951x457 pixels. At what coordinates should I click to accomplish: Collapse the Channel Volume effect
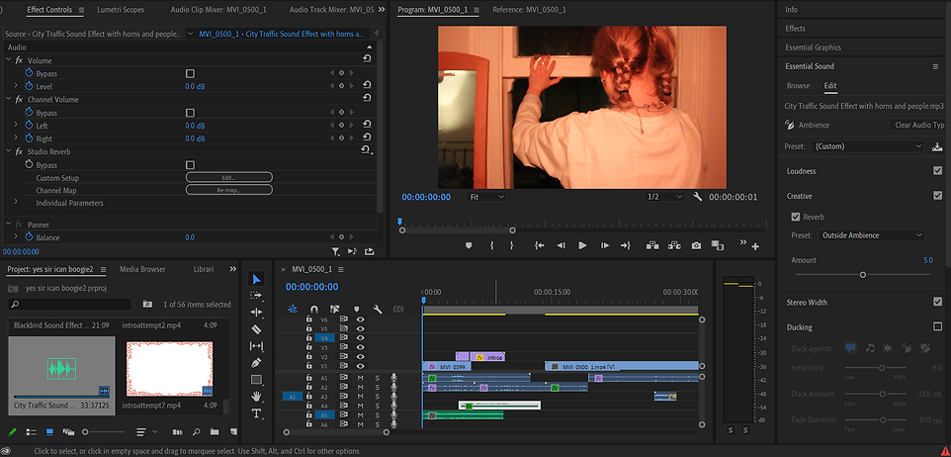(9, 99)
